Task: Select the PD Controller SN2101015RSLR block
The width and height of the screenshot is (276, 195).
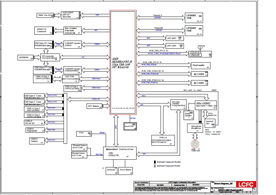Action: coord(50,57)
